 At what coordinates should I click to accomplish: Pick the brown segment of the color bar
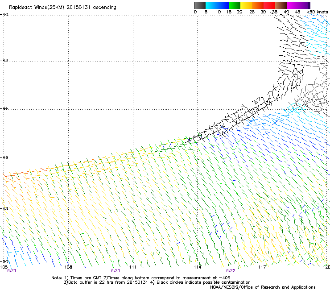tap(281, 5)
